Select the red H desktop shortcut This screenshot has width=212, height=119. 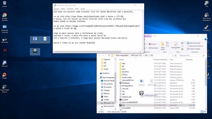tap(5, 50)
